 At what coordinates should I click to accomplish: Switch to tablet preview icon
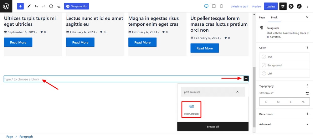(x=214, y=6)
